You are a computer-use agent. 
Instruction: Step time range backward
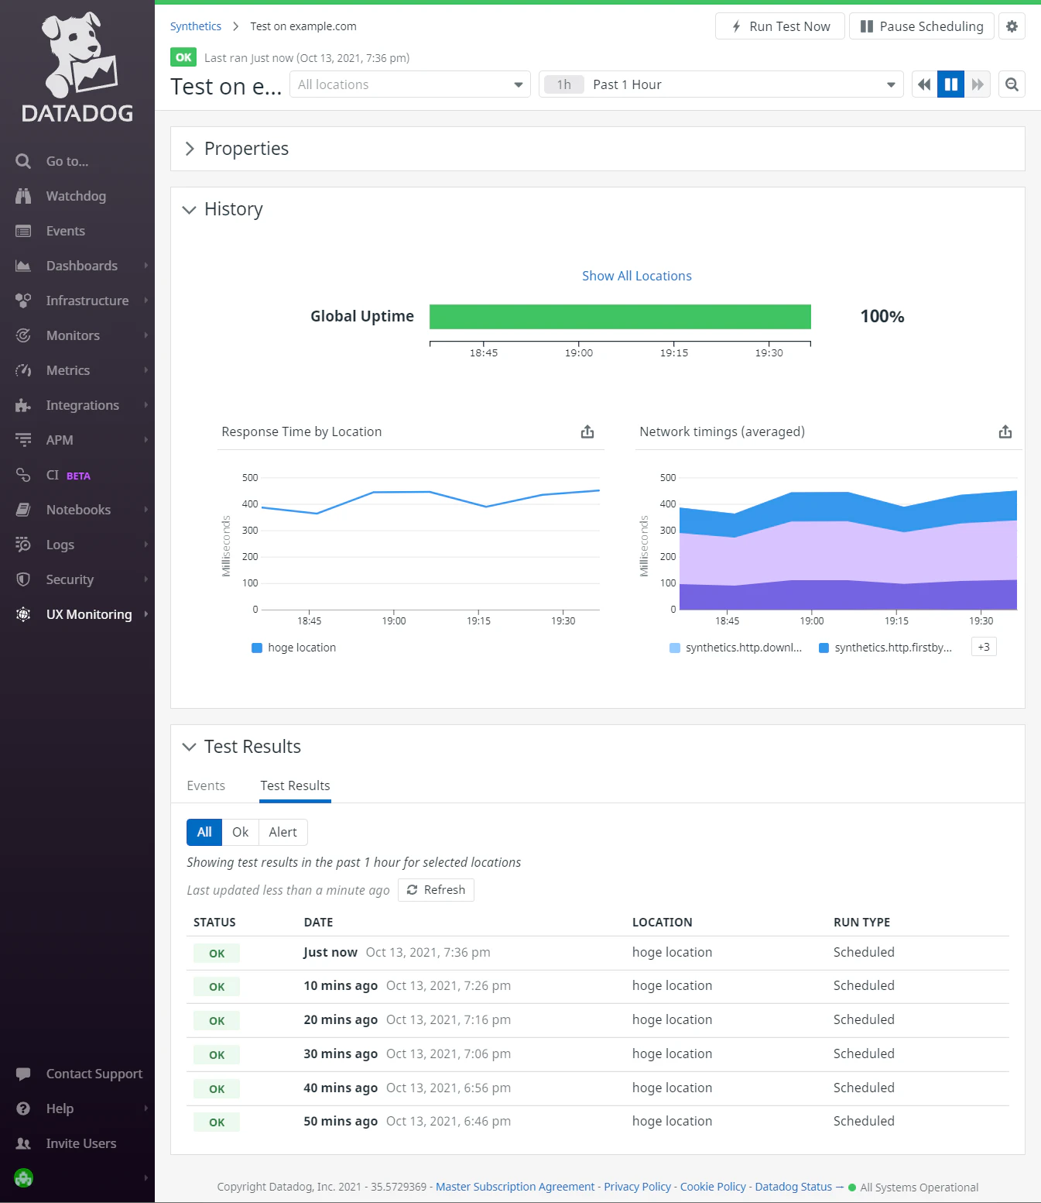(924, 84)
